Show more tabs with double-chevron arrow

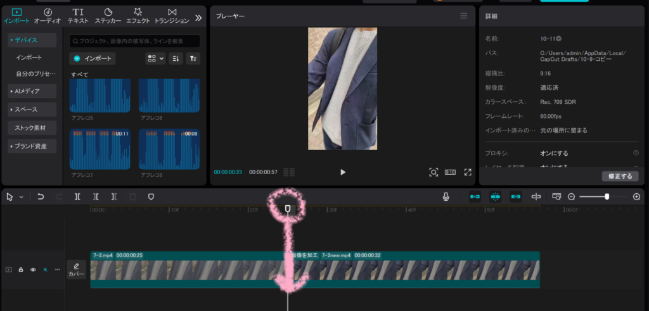[x=198, y=18]
